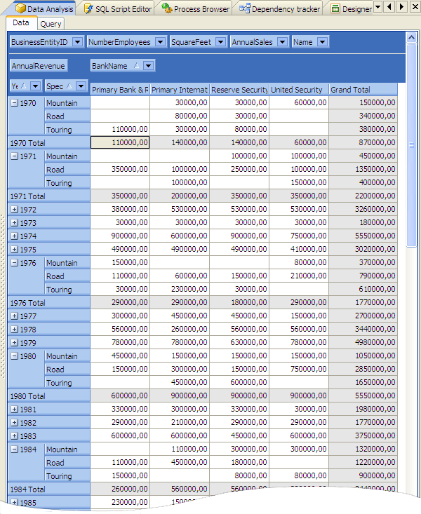Image resolution: width=421 pixels, height=514 pixels.
Task: Switch to the Process Browser tab
Action: (196, 9)
